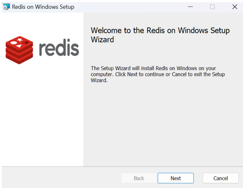Viewport: 243px width, 188px height.
Task: Click the greyed-out Back button
Action: pyautogui.click(x=139, y=178)
